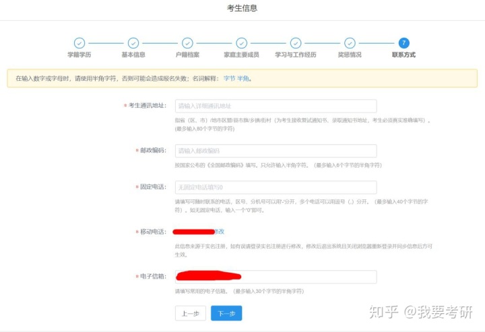Go to the 户籍档案 step label
Viewport: 485px width, 332px height.
[x=187, y=55]
